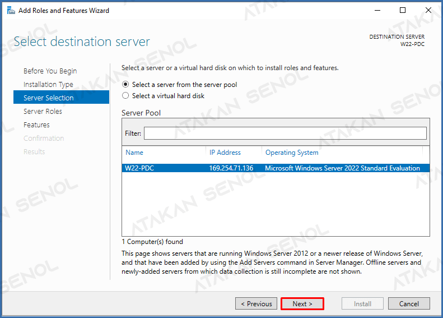Click the Previous button

(257, 303)
